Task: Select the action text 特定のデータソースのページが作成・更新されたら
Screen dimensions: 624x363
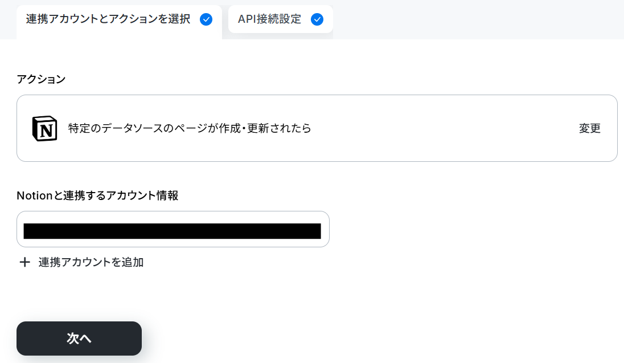Action: (x=190, y=128)
